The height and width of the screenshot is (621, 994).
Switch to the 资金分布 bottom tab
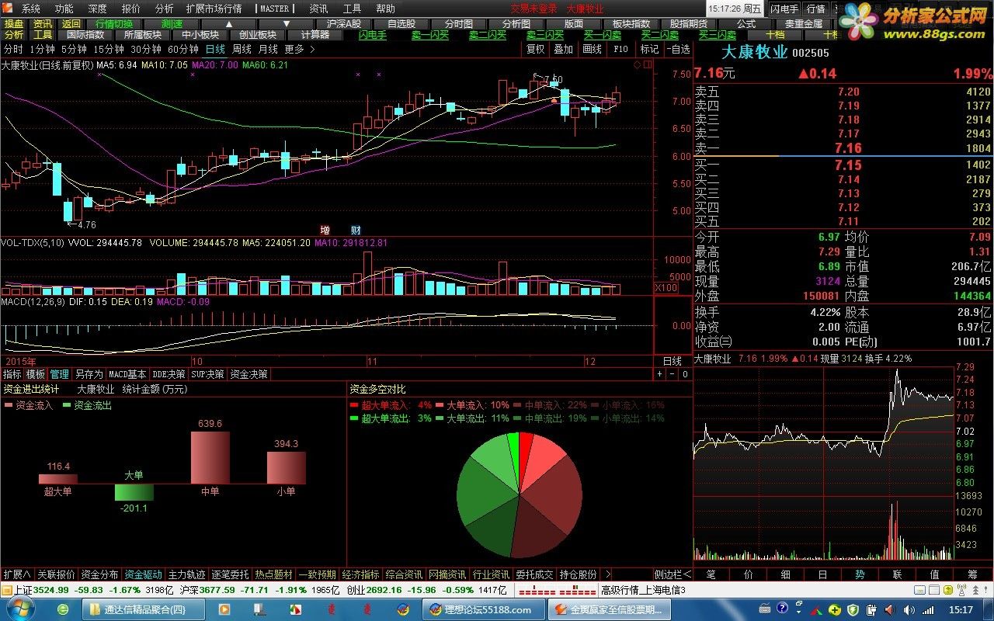[x=99, y=574]
